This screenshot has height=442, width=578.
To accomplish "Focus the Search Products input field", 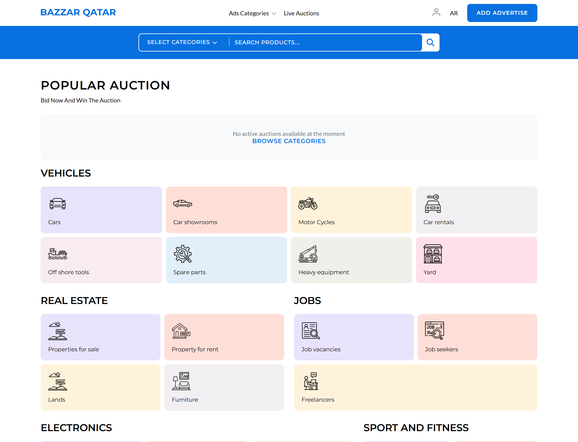I will tap(325, 42).
